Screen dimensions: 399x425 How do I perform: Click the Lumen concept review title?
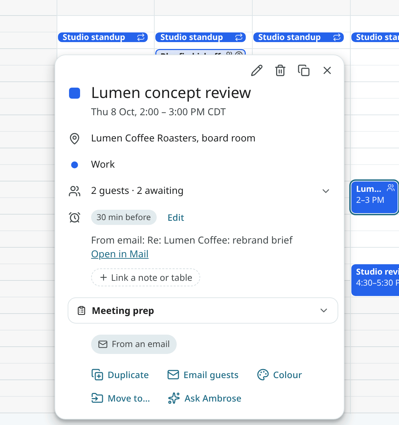point(171,93)
